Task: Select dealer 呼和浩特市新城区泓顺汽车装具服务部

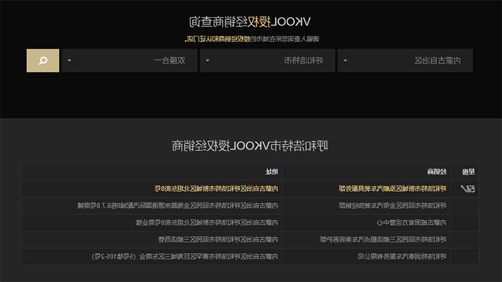Action: [393, 189]
